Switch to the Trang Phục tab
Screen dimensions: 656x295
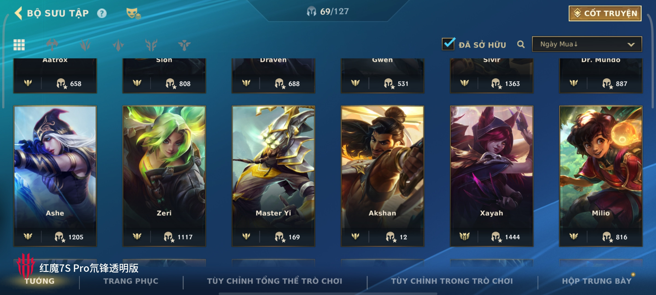(x=131, y=281)
